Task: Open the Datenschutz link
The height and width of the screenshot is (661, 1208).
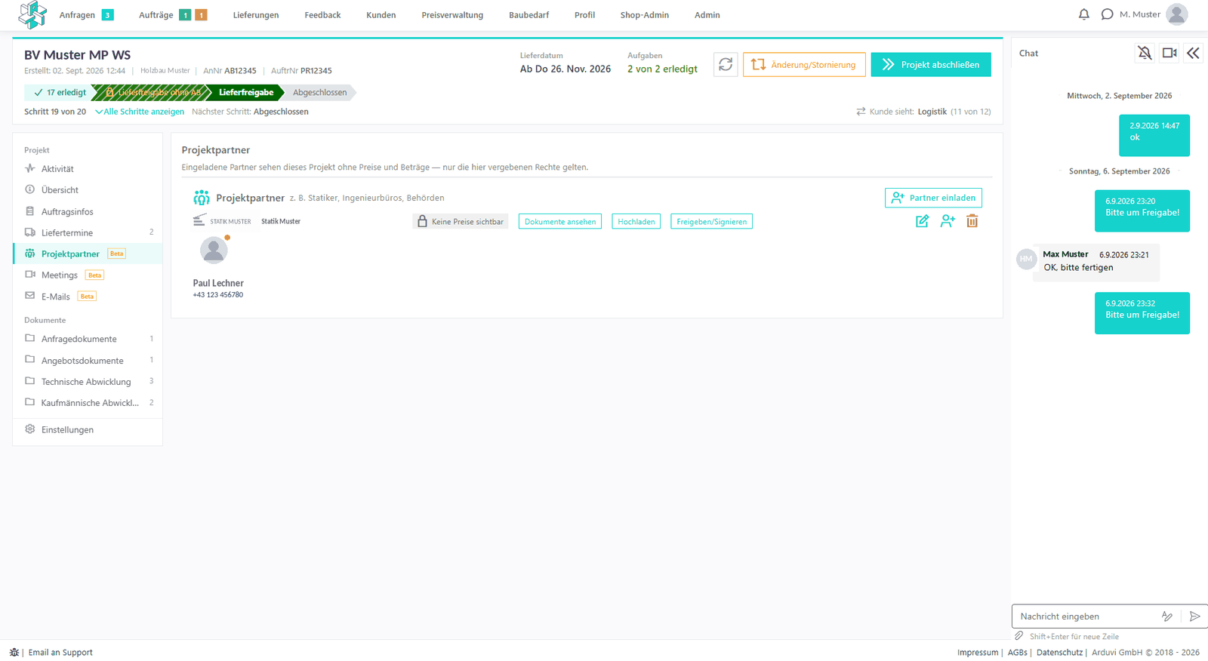Action: 1059,653
